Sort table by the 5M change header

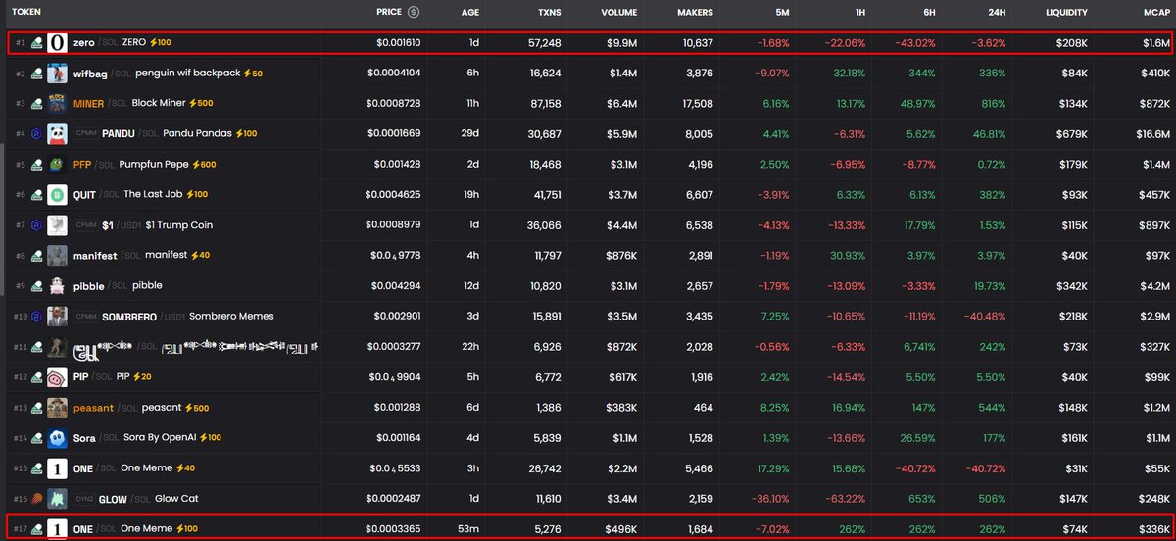pyautogui.click(x=781, y=13)
